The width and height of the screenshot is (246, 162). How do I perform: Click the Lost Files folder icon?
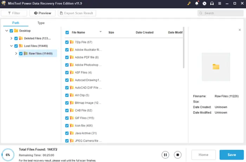point(21,46)
